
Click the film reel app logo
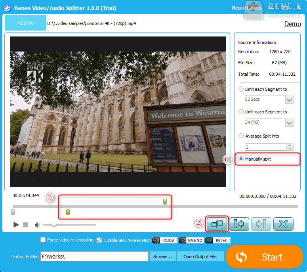(7, 8)
